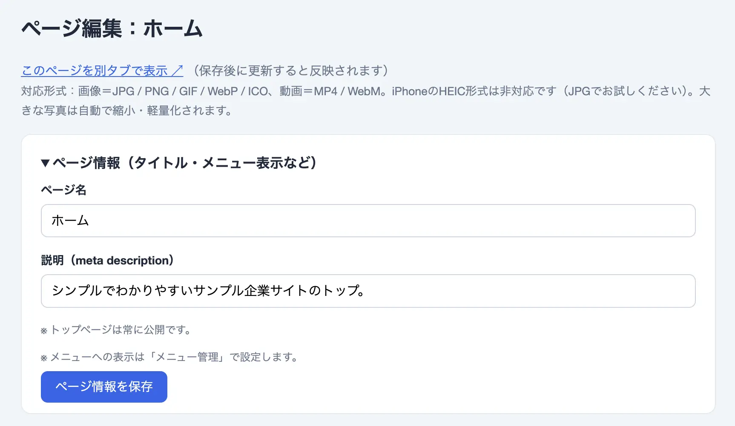Click the ↗ external arrow icon in link
Image resolution: width=735 pixels, height=426 pixels.
click(177, 70)
